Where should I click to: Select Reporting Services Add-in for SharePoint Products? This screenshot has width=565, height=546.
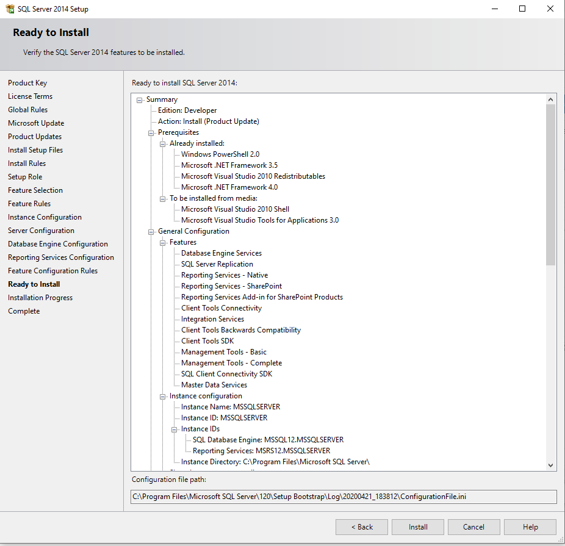[262, 297]
